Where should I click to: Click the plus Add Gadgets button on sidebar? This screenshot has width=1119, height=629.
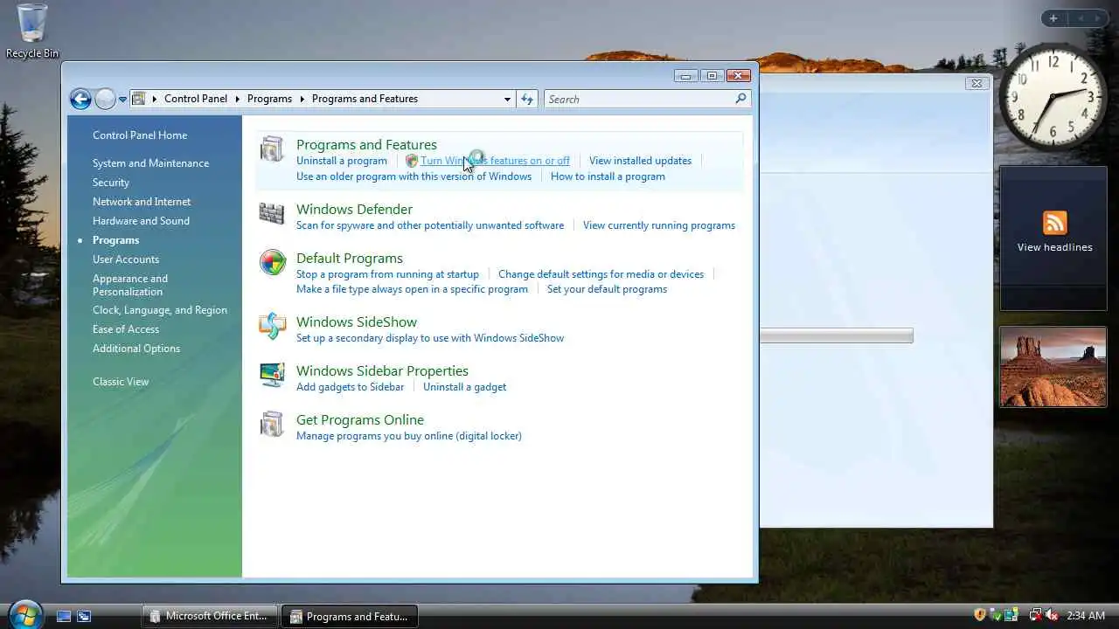coord(1053,18)
